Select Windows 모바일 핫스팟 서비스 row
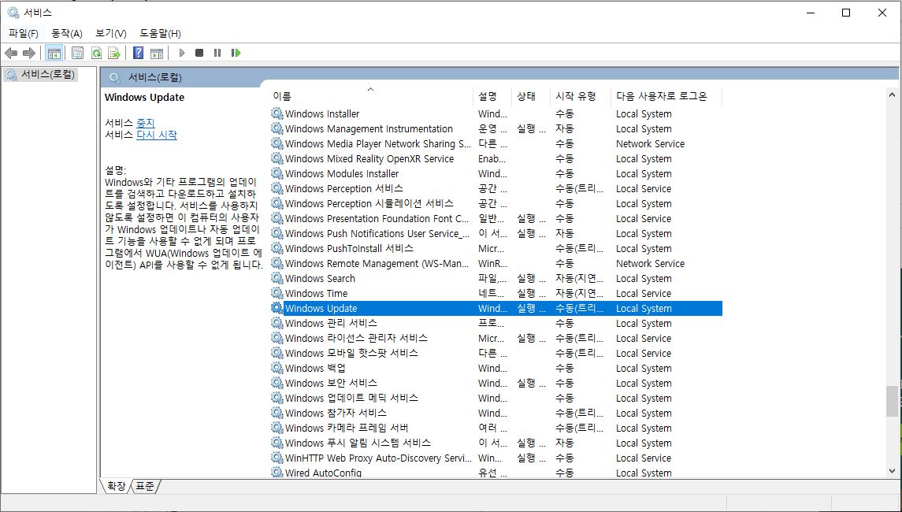 click(x=496, y=353)
